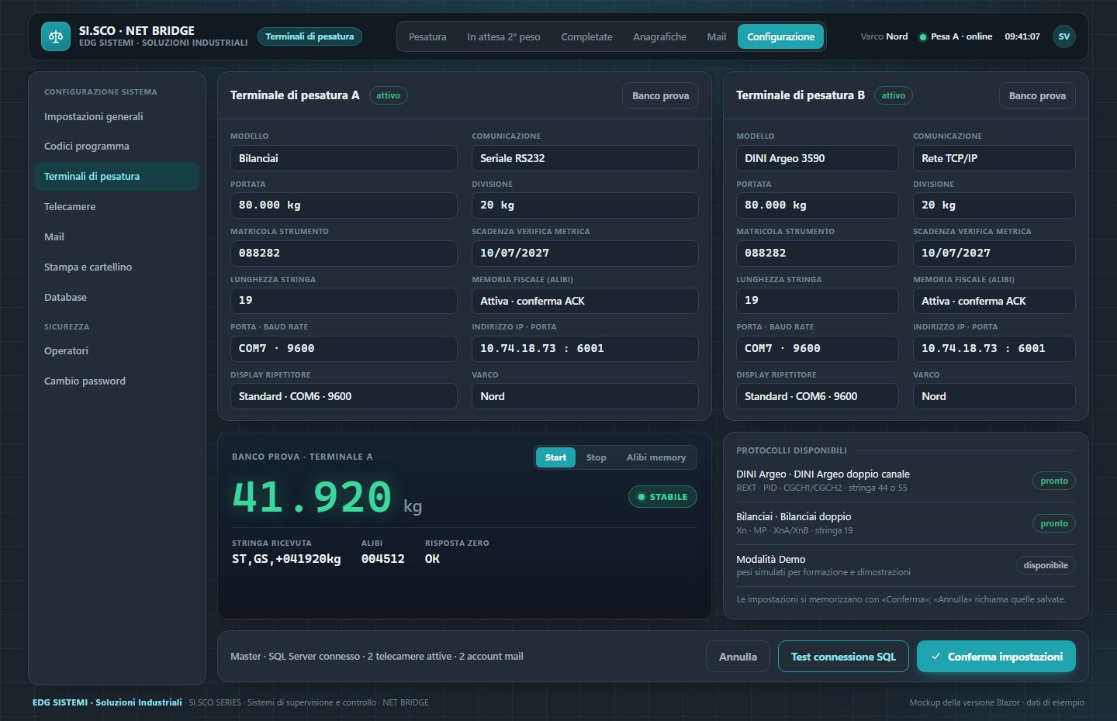Viewport: 1117px width, 721px height.
Task: Click the Modello field showing DINI Argeo 3590
Action: (818, 158)
